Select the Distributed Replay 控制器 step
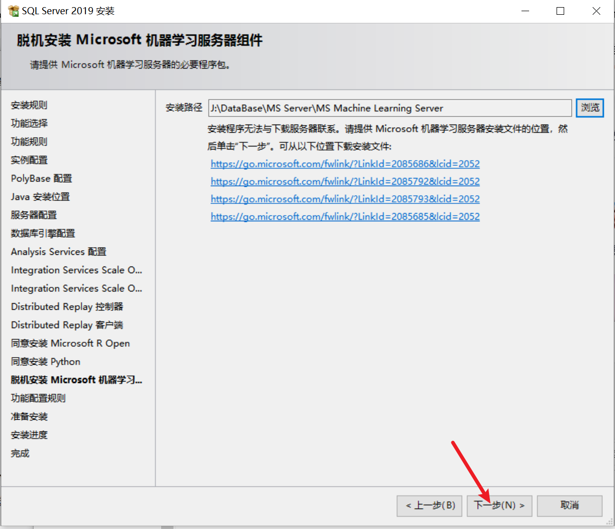The image size is (615, 529). point(67,307)
